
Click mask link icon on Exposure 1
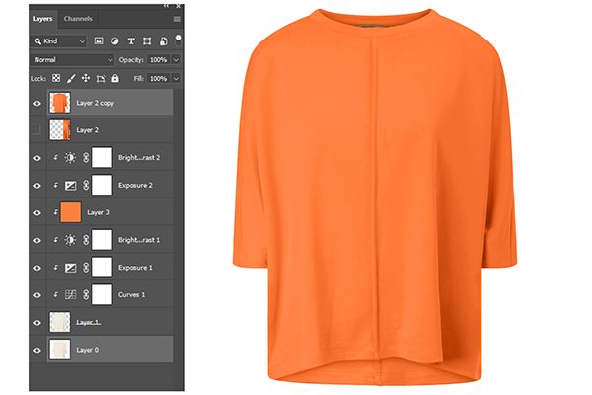point(86,268)
